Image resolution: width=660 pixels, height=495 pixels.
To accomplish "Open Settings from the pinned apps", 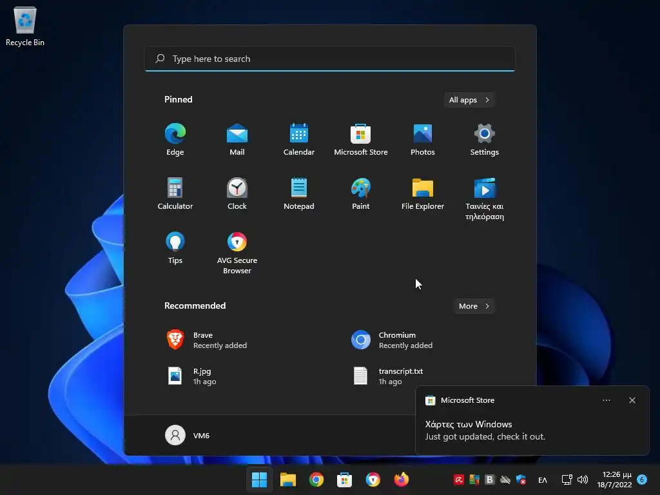I will (x=485, y=139).
